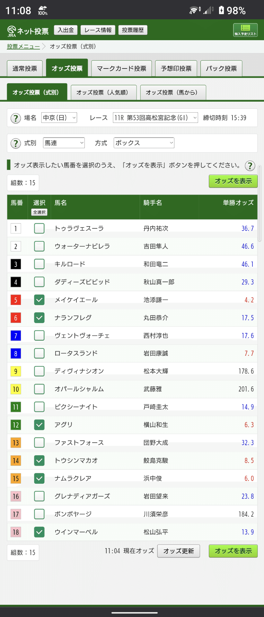Open the 場名 venue dropdown
Screen dimensions: 264x617
click(x=59, y=118)
